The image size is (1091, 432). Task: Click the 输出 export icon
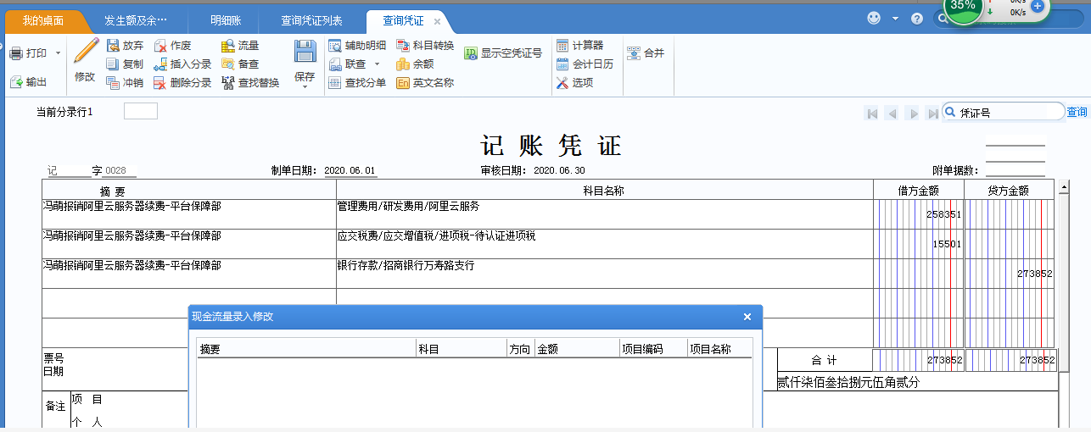click(x=15, y=82)
